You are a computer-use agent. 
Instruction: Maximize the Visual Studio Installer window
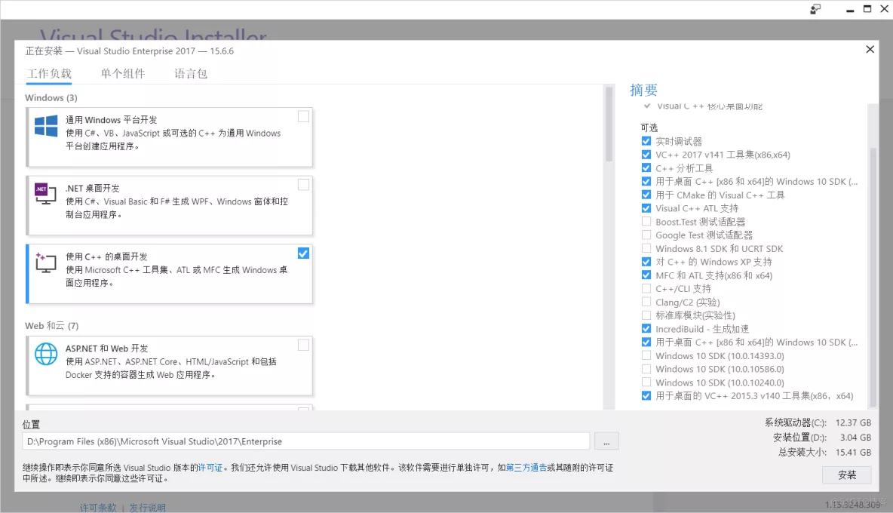coord(867,9)
